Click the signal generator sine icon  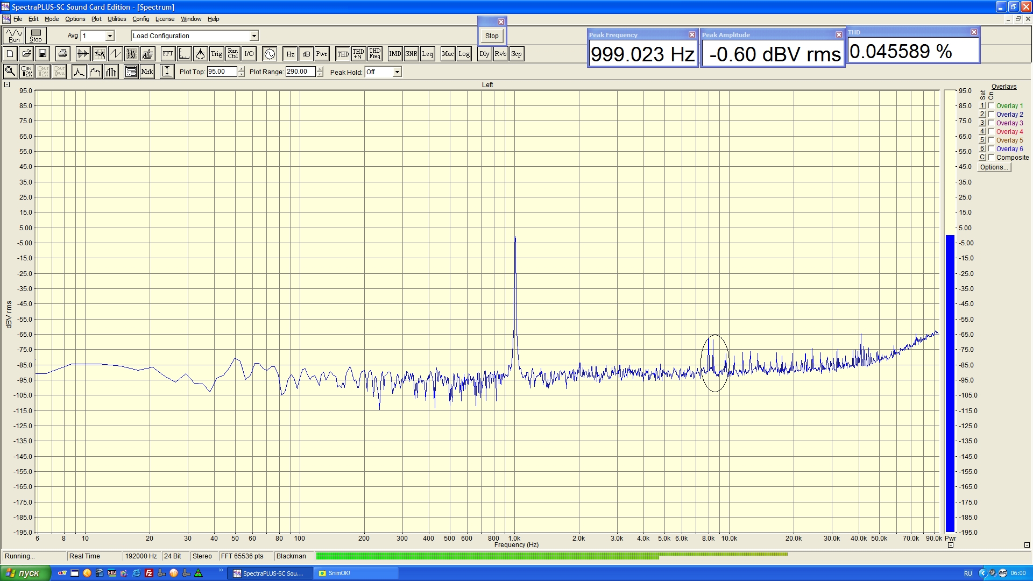(x=270, y=54)
